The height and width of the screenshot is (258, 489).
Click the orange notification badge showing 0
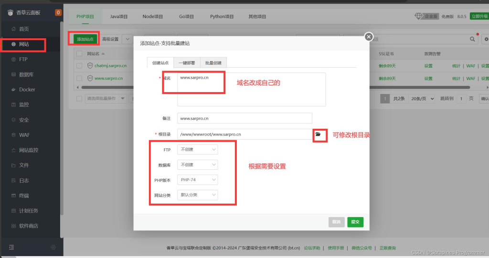point(58,12)
